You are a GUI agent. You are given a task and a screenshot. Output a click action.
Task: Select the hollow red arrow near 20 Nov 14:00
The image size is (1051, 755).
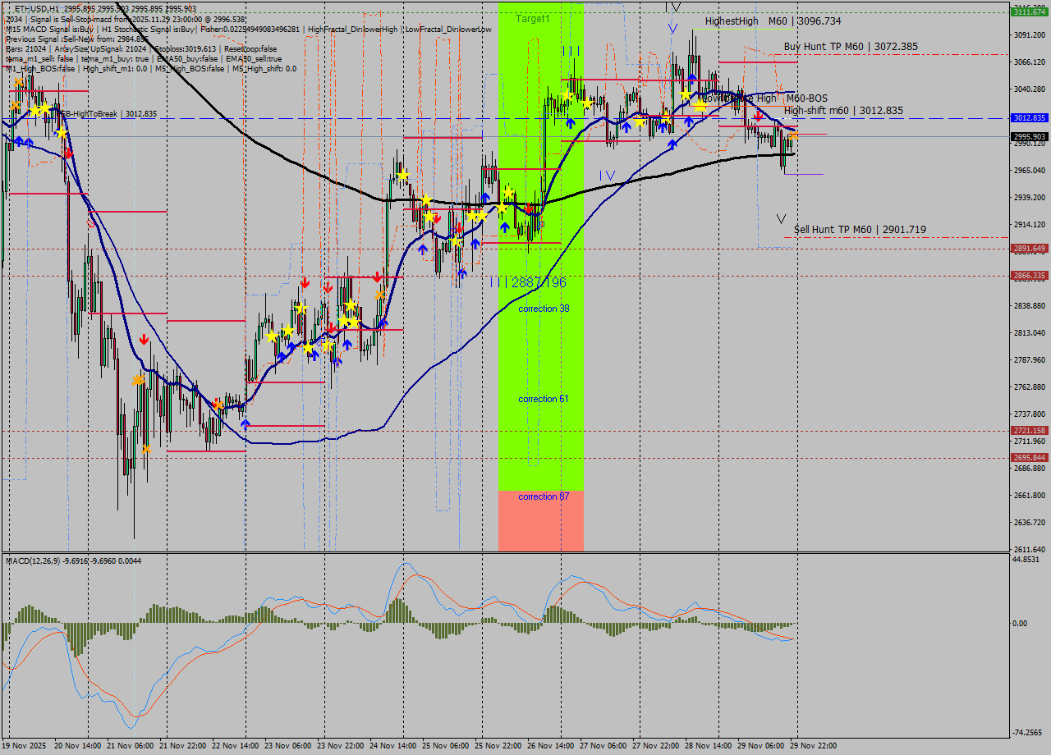91,223
